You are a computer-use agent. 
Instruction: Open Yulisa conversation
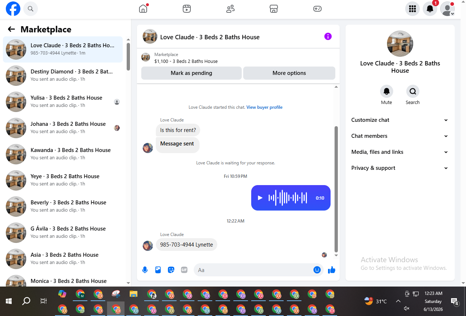tap(63, 102)
